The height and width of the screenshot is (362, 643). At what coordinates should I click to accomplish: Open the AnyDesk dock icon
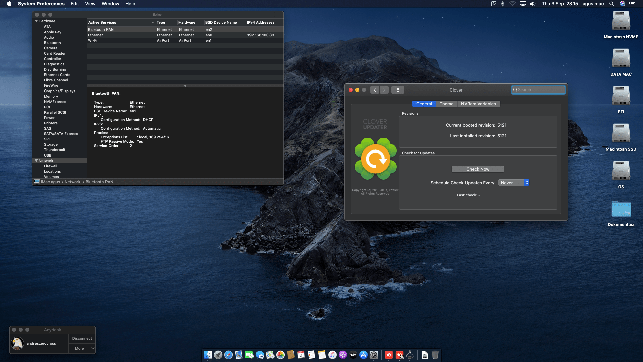click(389, 355)
